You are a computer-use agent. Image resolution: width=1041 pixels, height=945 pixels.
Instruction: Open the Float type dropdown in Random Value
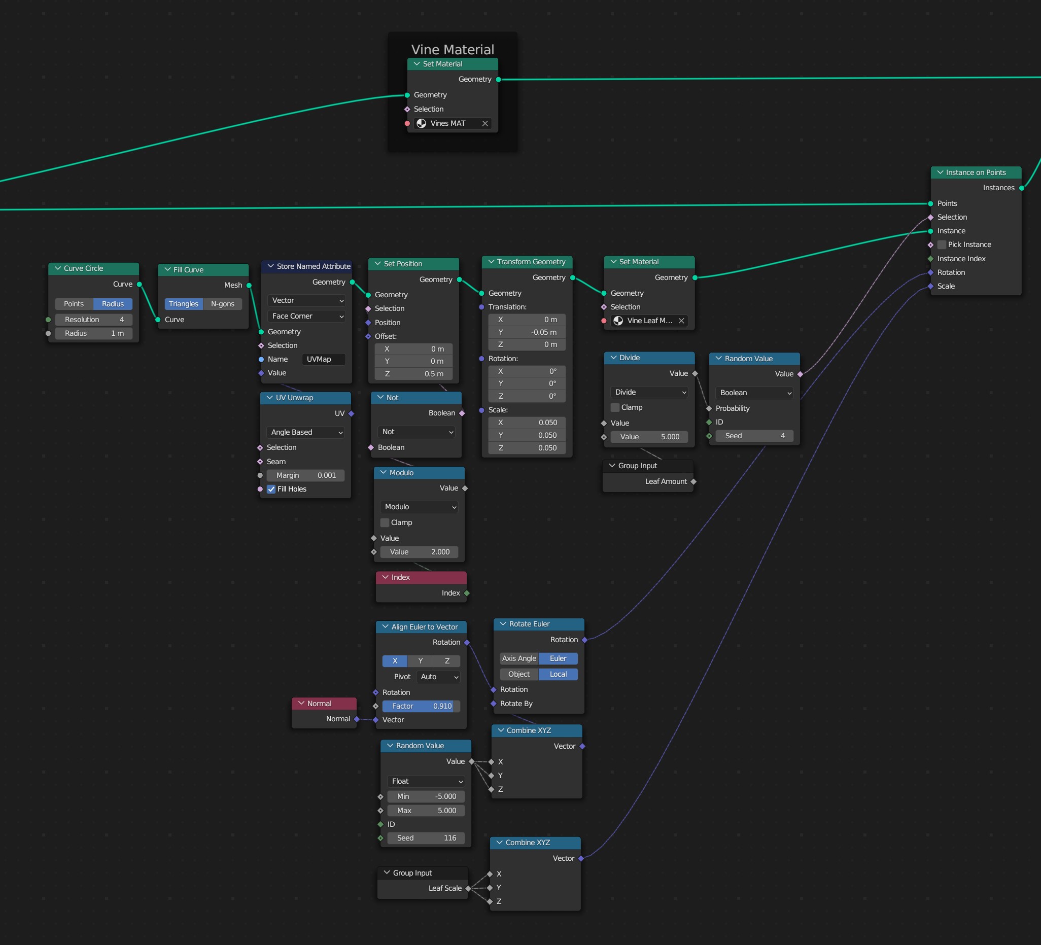pyautogui.click(x=426, y=781)
